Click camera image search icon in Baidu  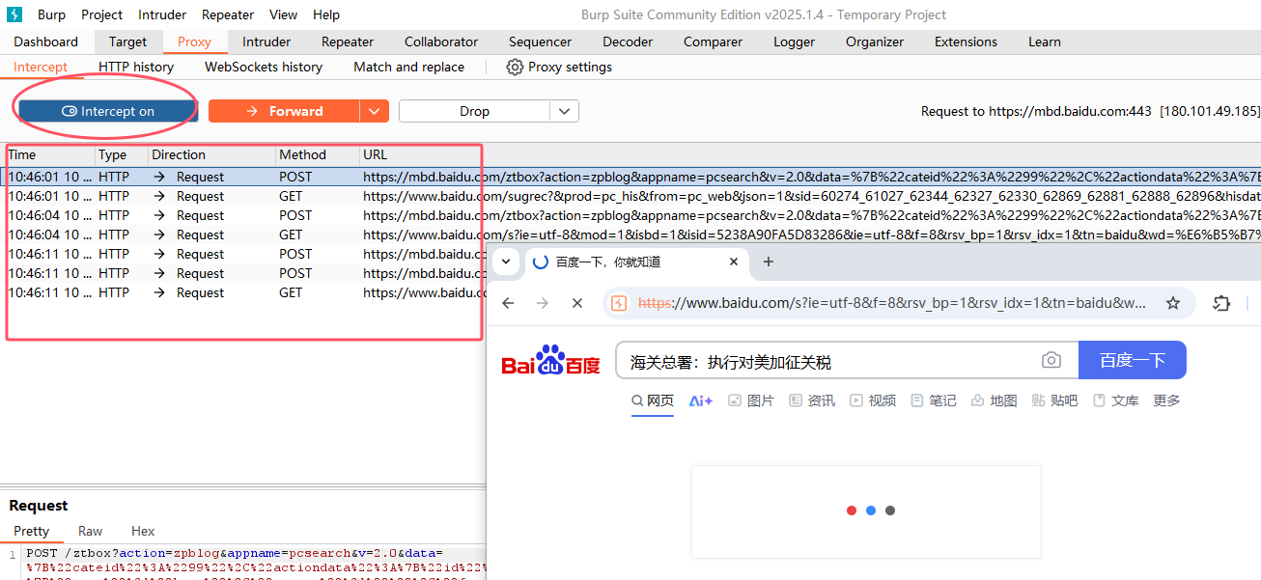(x=1051, y=361)
